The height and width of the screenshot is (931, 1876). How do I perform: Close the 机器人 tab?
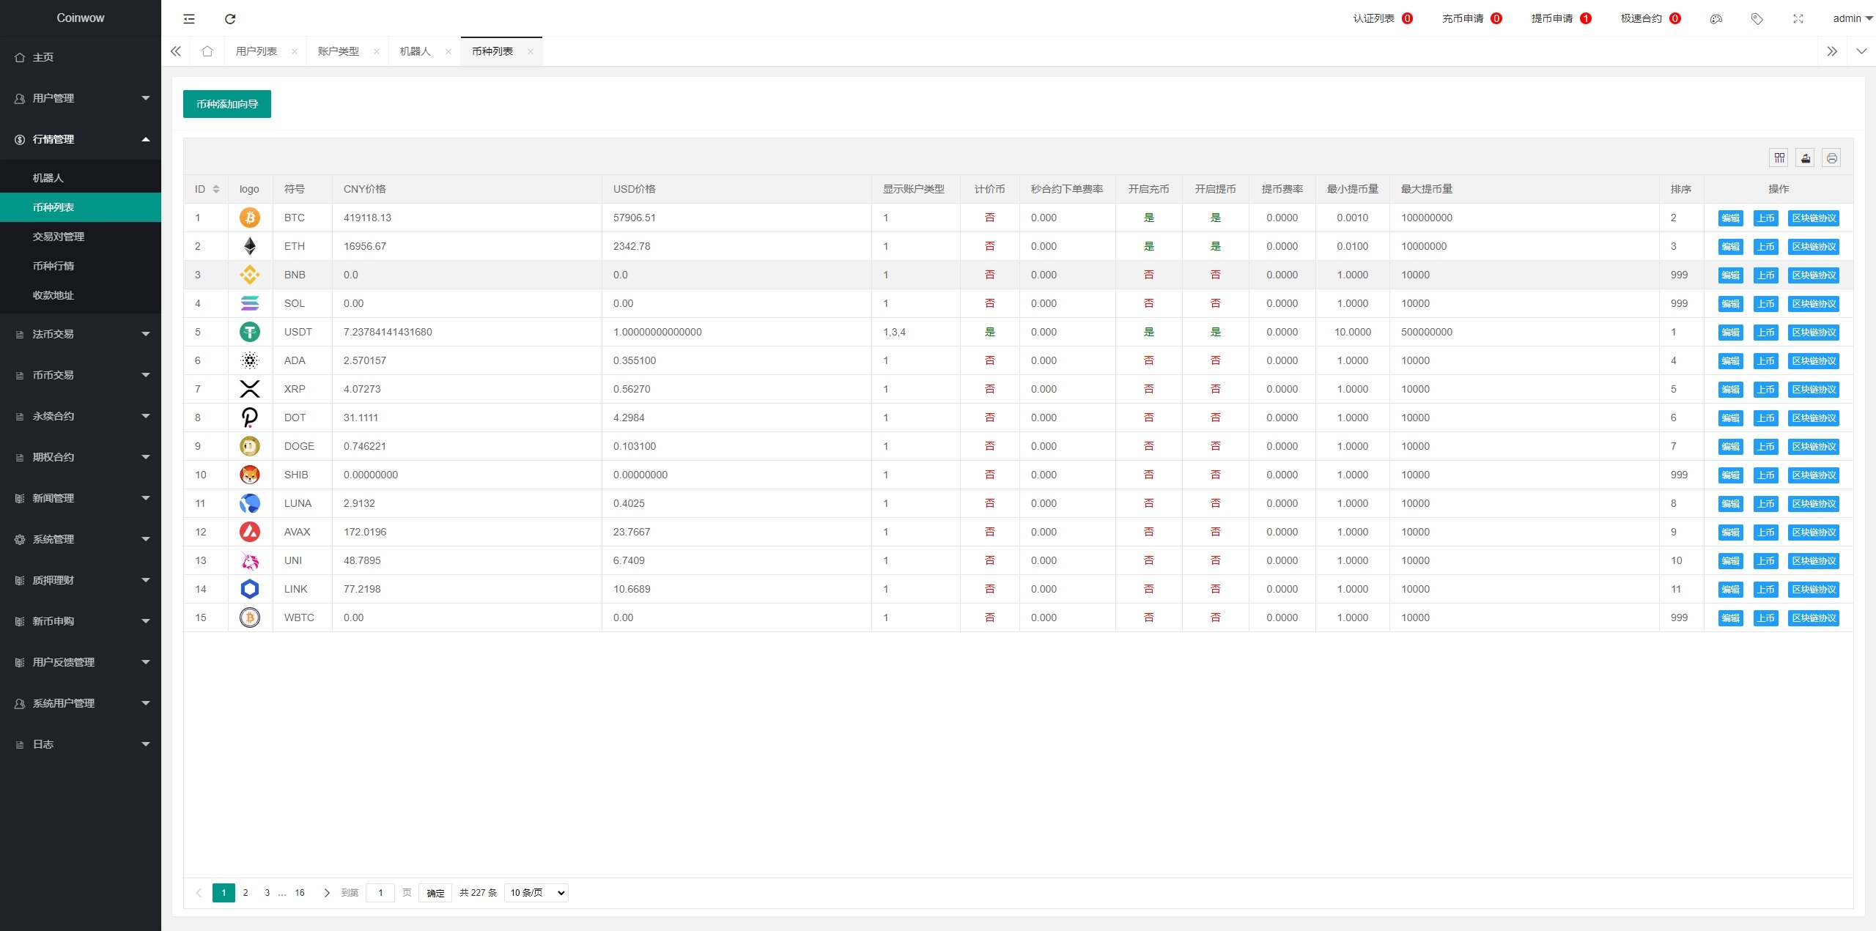(448, 51)
